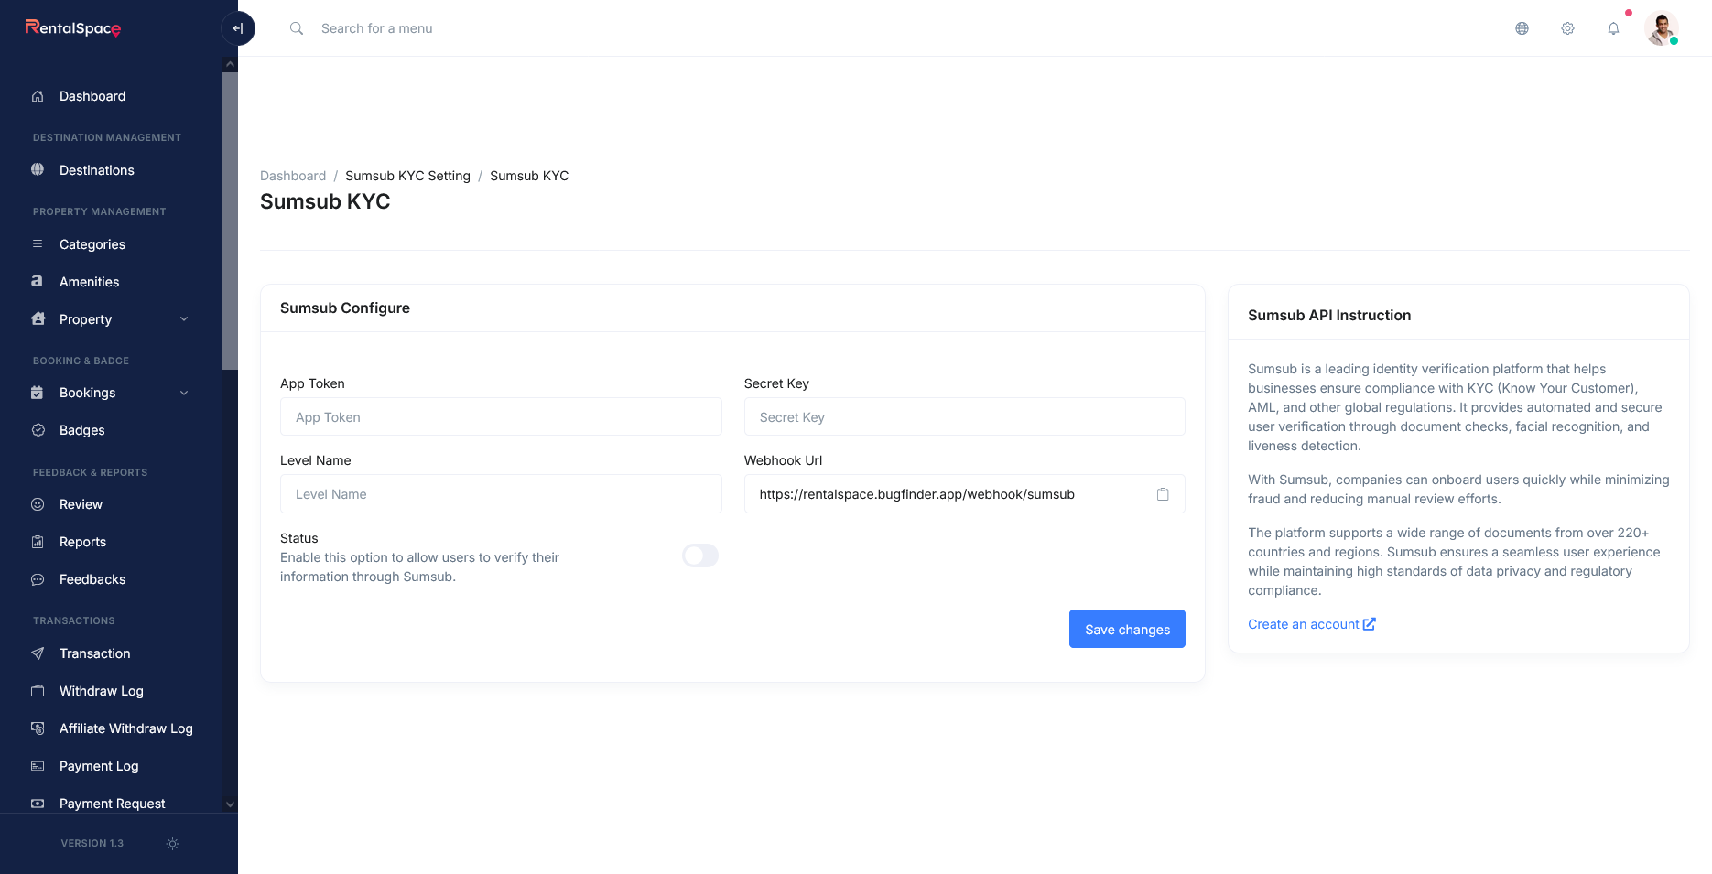Enable the Sumsub Status toggle
This screenshot has height=874, width=1712.
[x=700, y=556]
